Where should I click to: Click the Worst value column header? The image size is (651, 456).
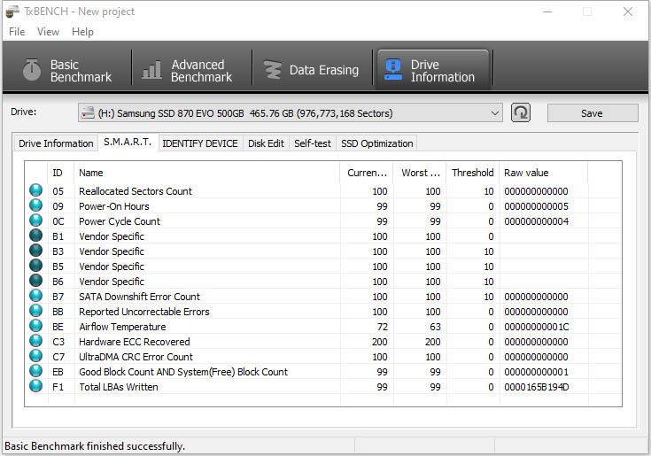(x=420, y=173)
